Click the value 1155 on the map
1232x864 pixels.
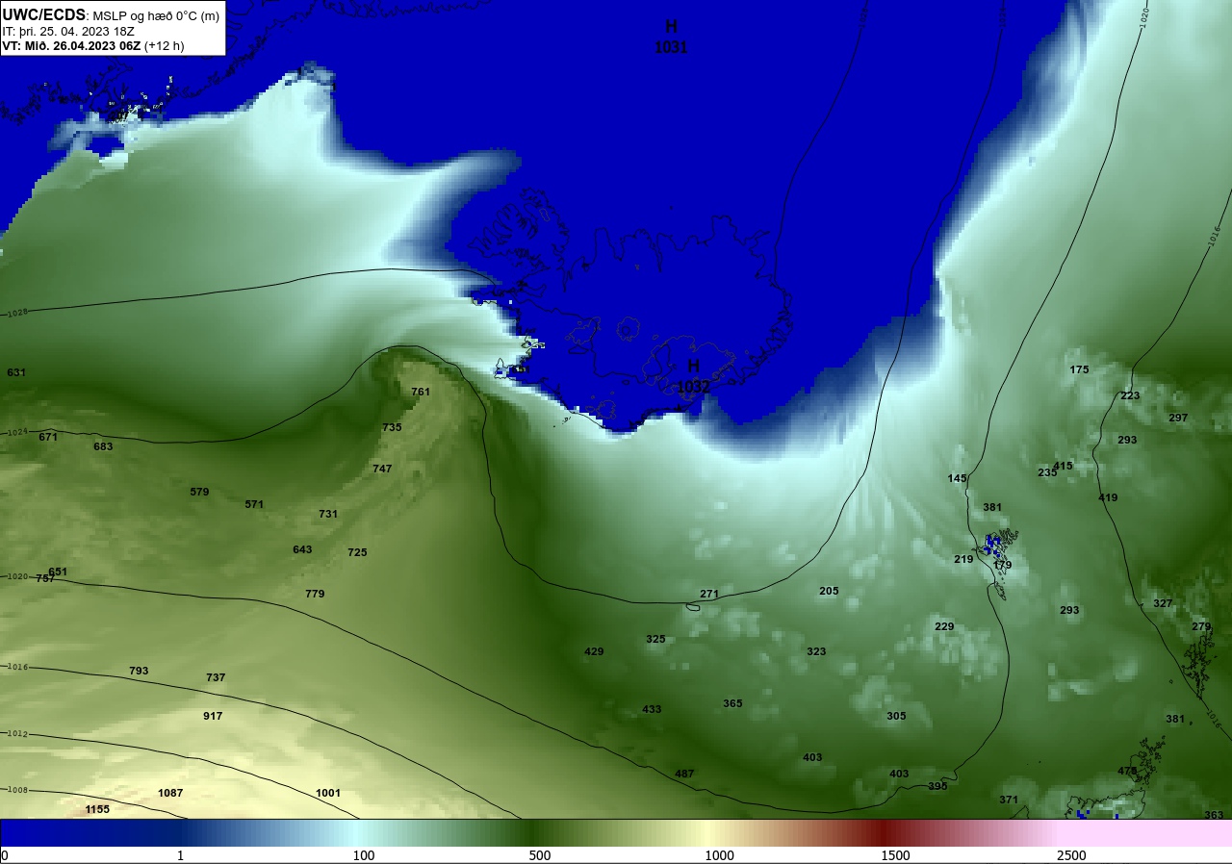pyautogui.click(x=97, y=809)
